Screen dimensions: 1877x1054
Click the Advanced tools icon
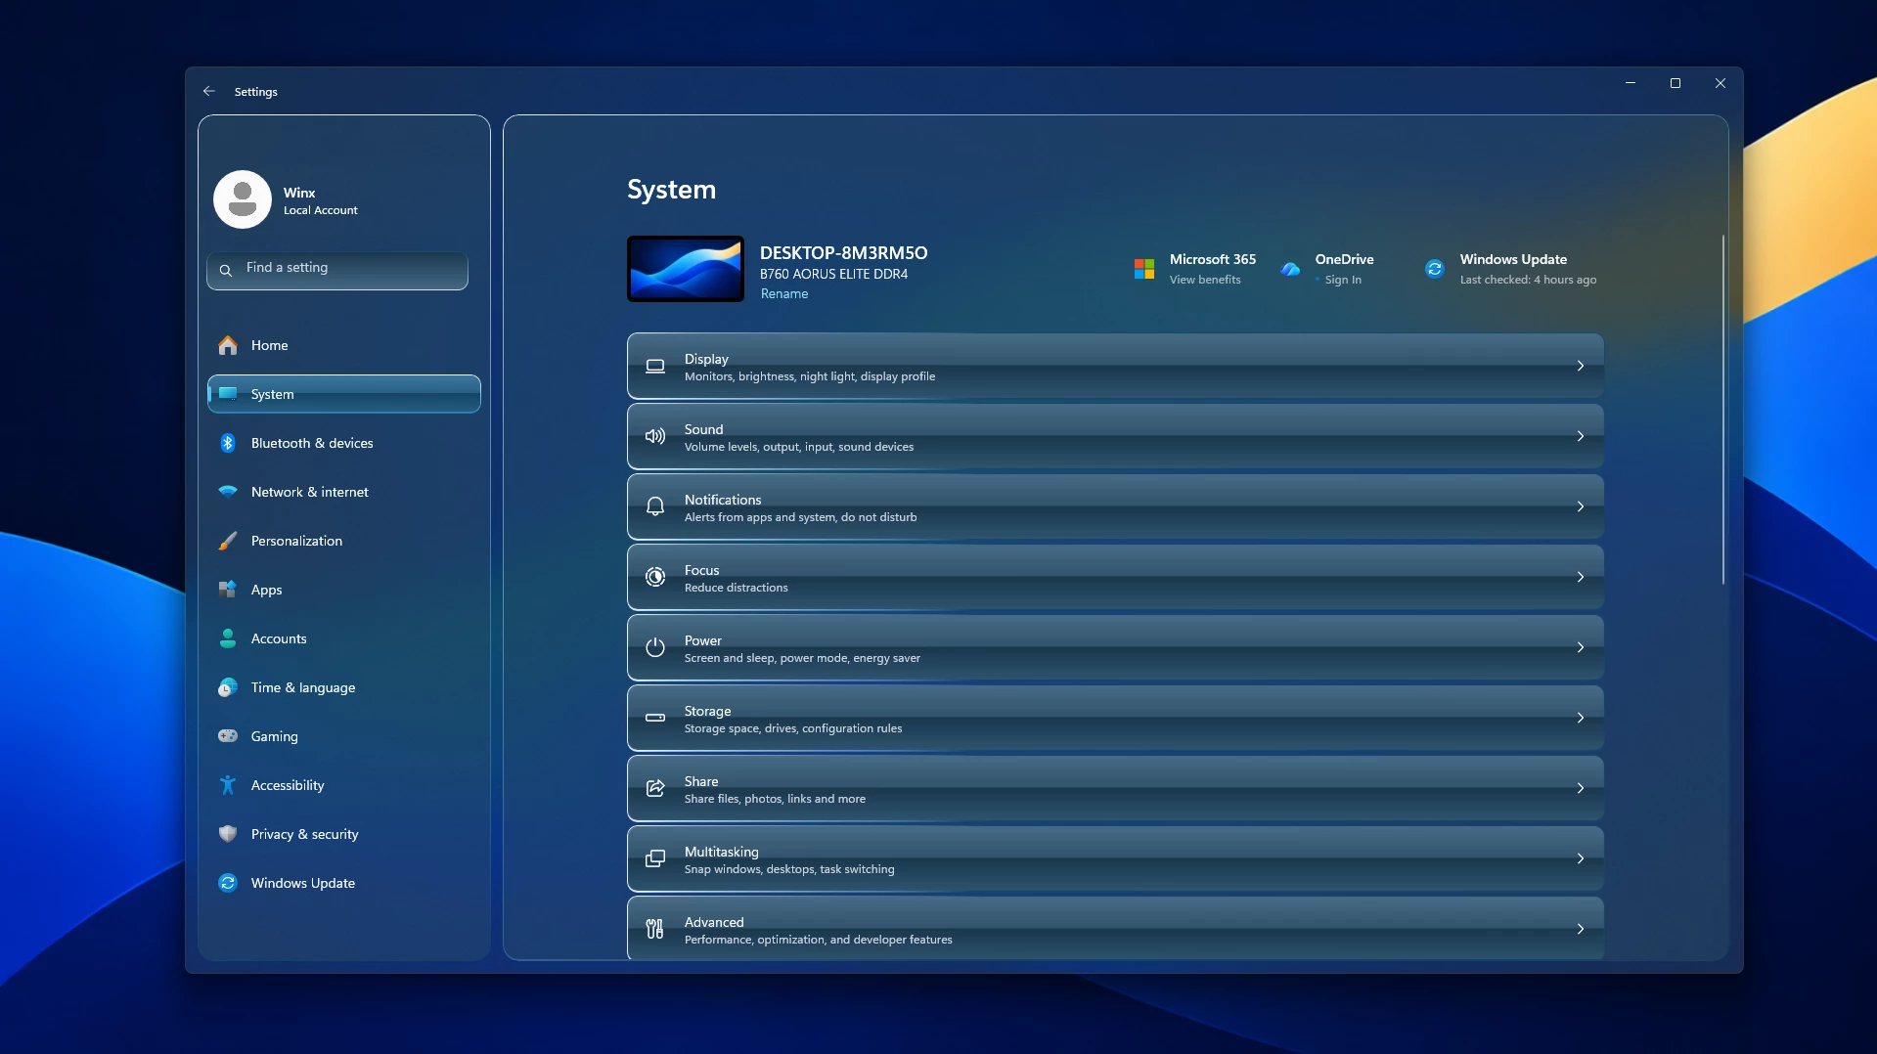pos(655,929)
